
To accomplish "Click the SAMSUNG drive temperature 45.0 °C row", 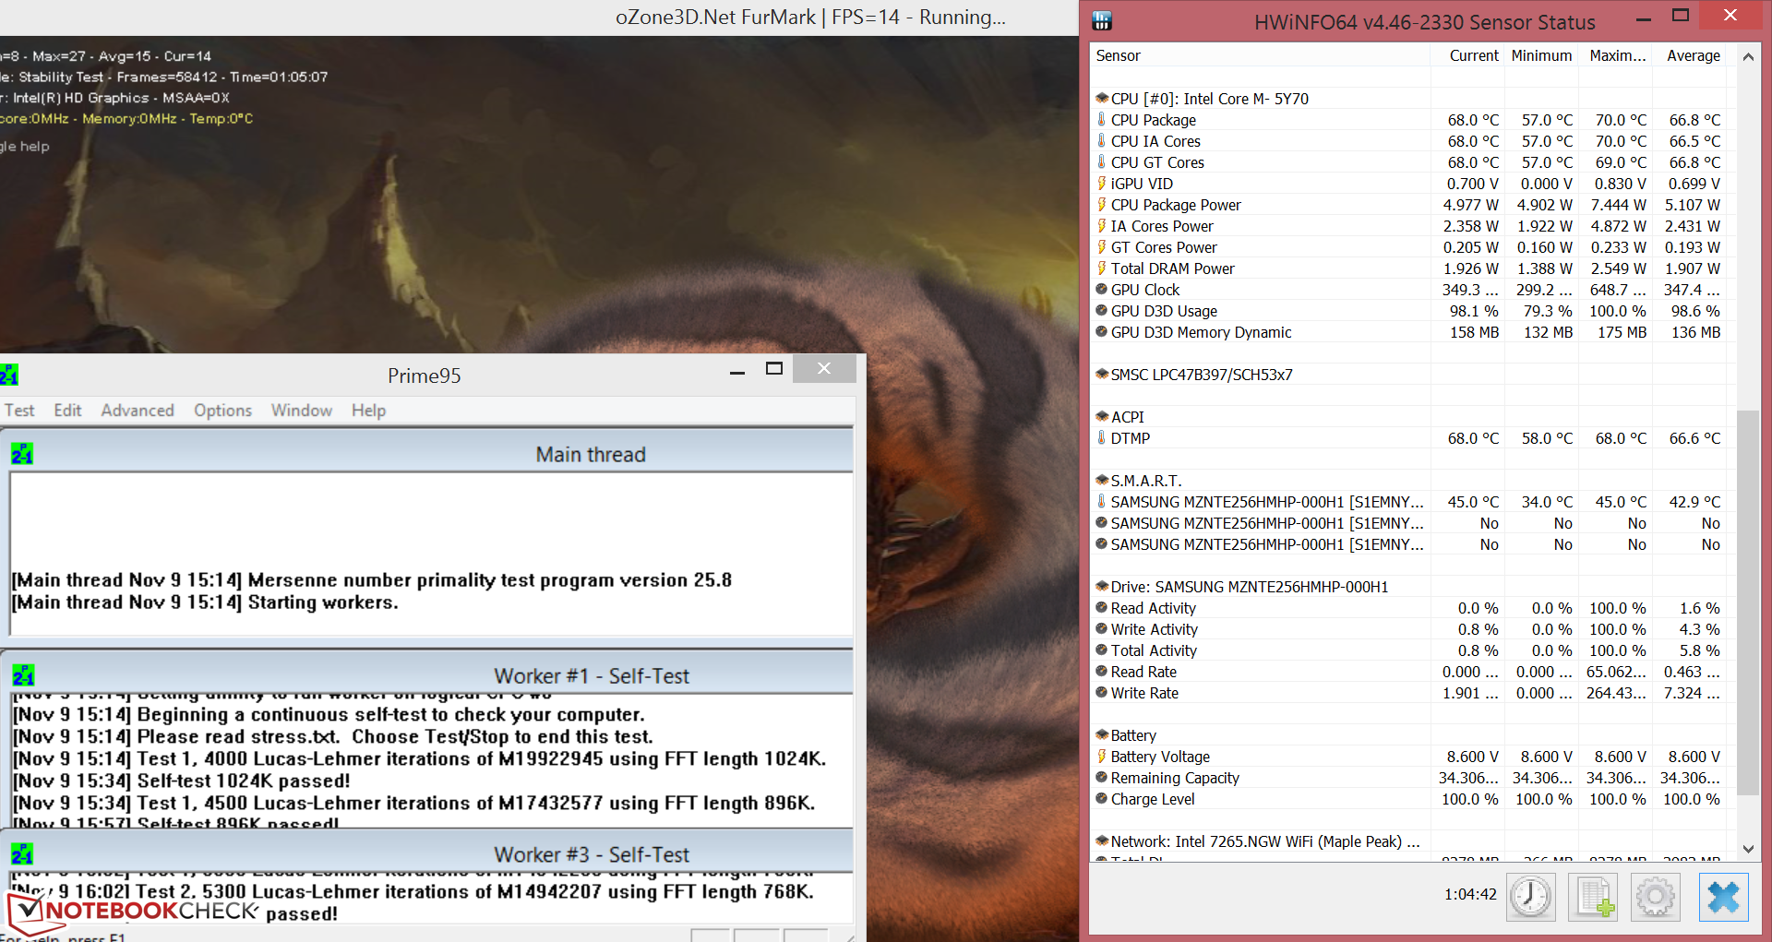I will coord(1408,502).
